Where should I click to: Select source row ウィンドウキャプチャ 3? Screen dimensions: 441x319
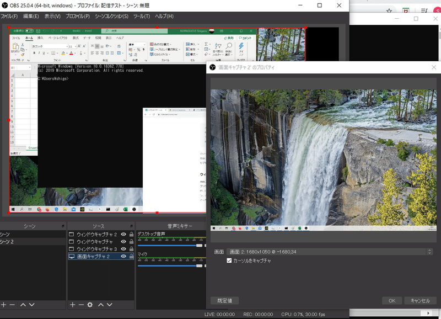click(101, 249)
